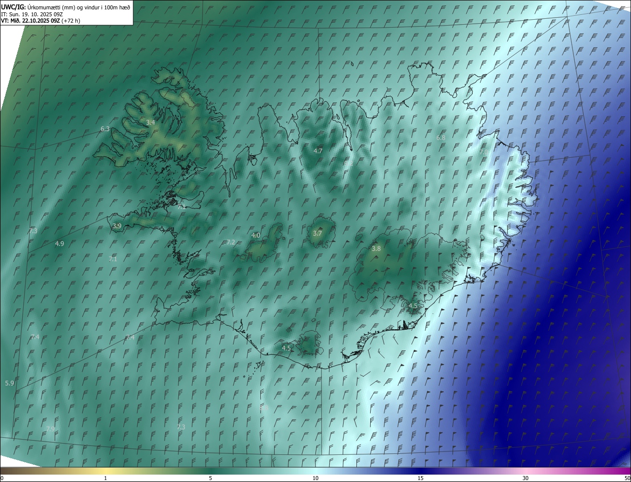
Task: Select the 6.8 value label
Action: coord(441,138)
